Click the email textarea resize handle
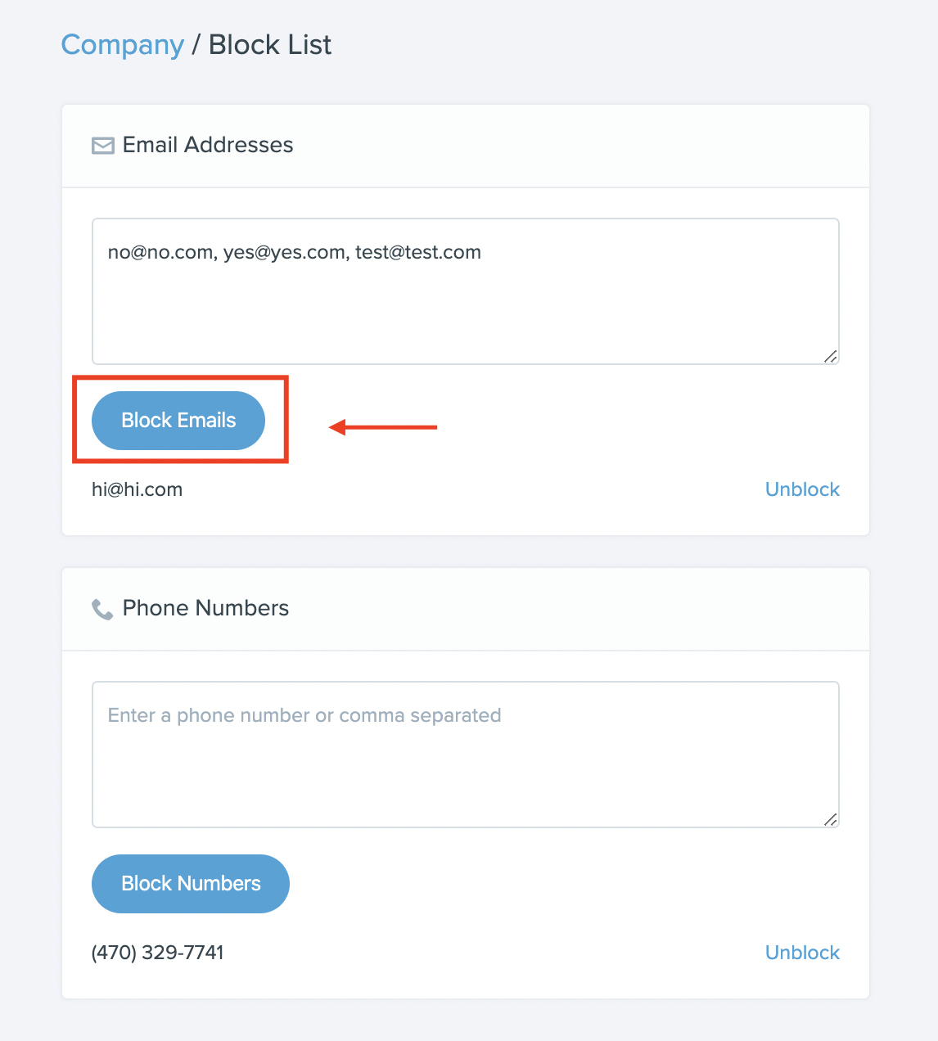Screen dimensions: 938x1041 click(830, 356)
